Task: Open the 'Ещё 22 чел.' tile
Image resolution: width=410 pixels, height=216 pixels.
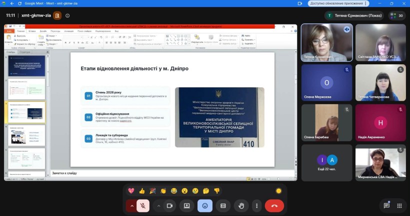Action: (327, 163)
